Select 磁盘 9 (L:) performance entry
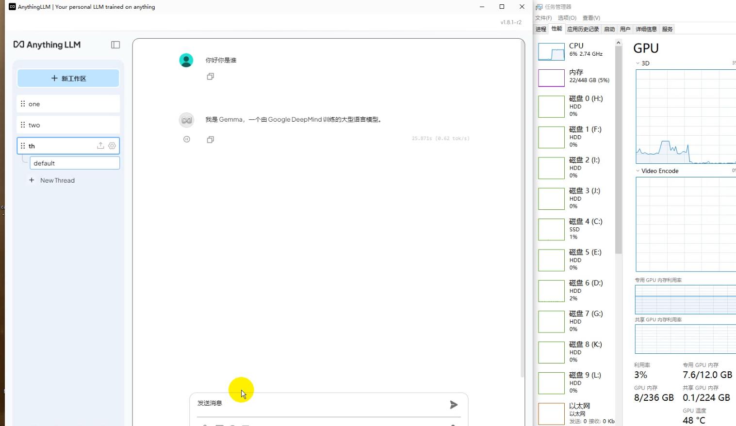This screenshot has height=426, width=736. pos(575,382)
